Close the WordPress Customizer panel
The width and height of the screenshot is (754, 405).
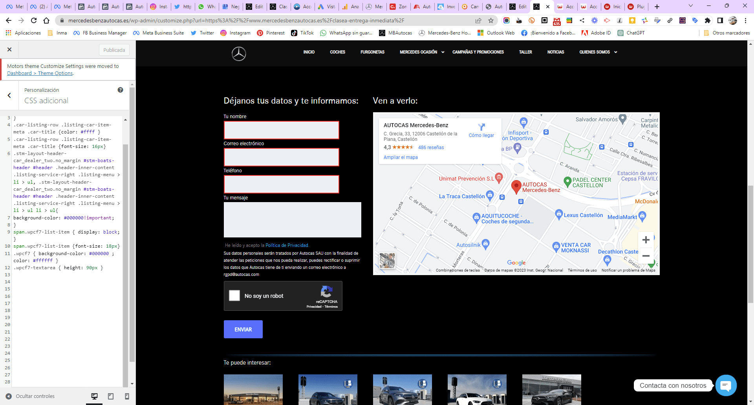point(9,49)
